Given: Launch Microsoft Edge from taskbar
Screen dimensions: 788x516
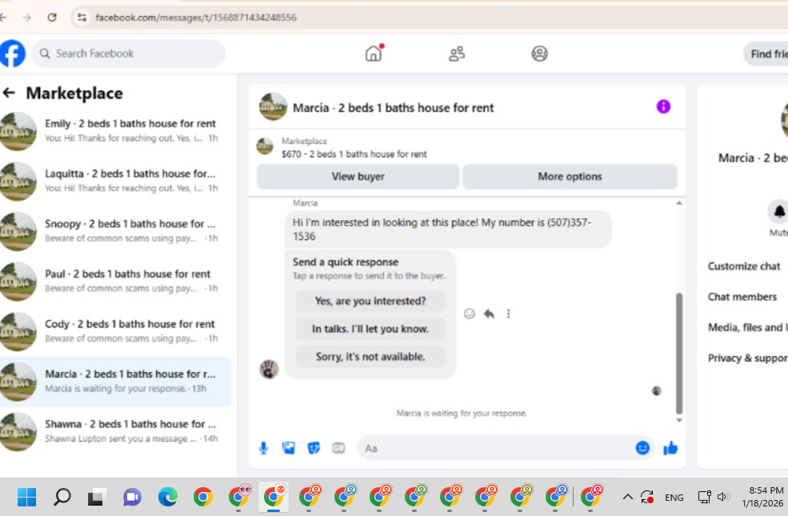Looking at the screenshot, I should (167, 498).
